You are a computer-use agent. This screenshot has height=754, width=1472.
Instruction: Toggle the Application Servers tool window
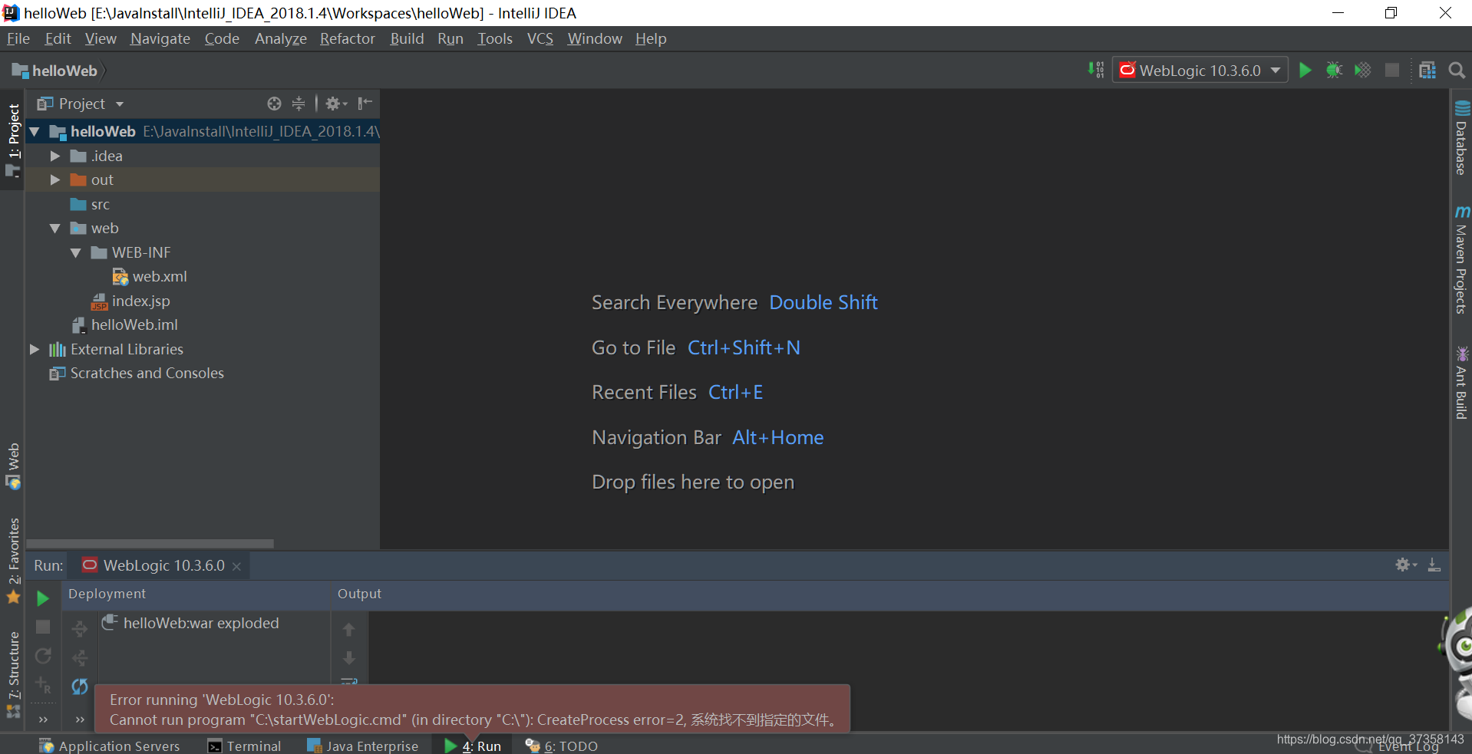coord(110,746)
